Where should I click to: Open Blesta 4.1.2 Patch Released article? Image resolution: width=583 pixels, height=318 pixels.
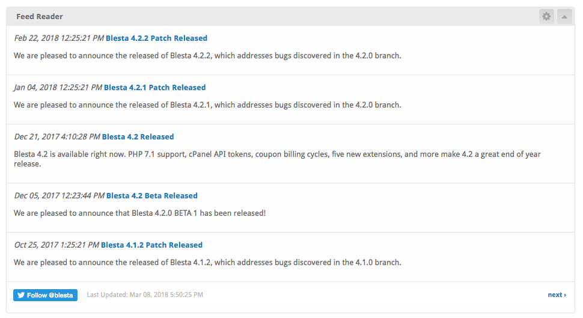click(x=151, y=245)
